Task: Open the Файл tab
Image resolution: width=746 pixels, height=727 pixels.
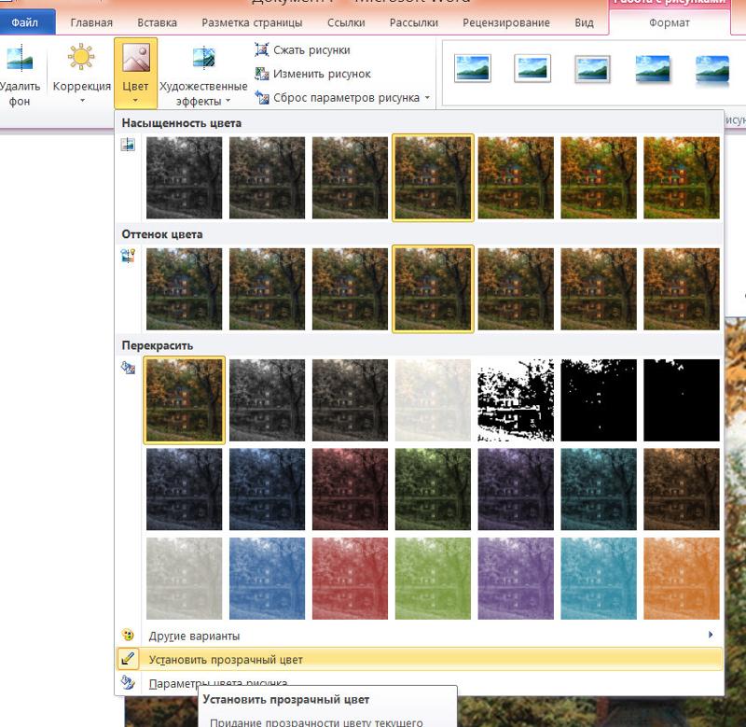Action: pos(27,22)
